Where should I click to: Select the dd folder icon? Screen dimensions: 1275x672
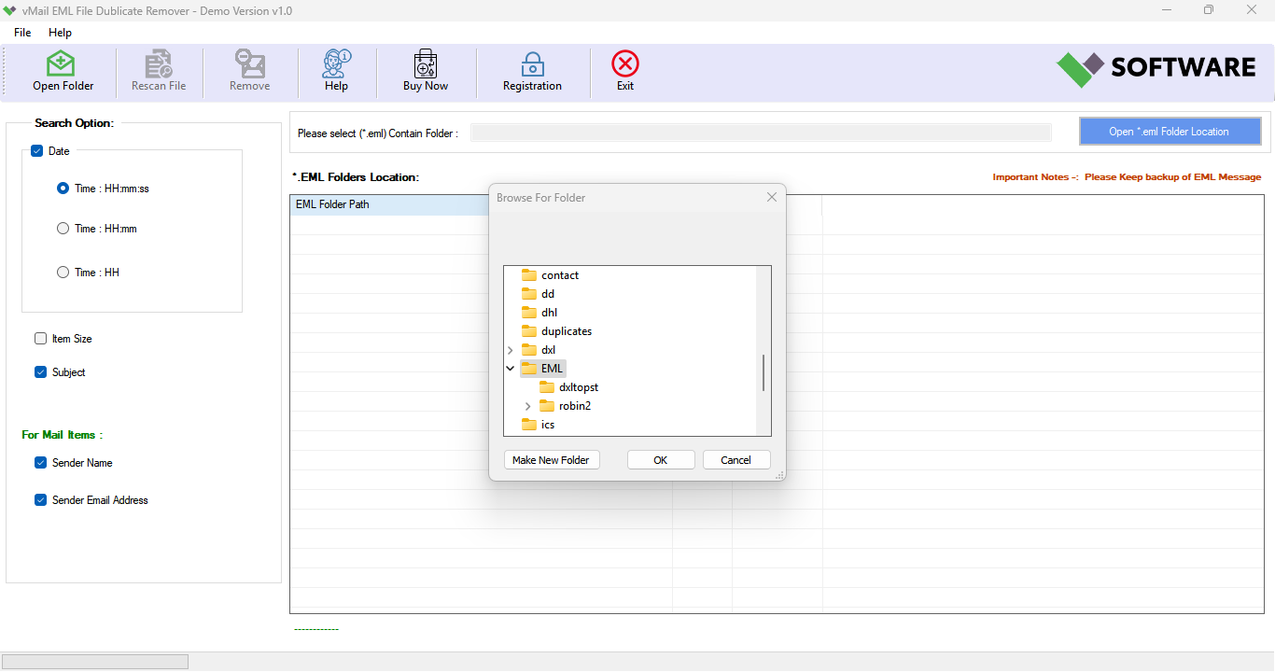[x=529, y=294]
